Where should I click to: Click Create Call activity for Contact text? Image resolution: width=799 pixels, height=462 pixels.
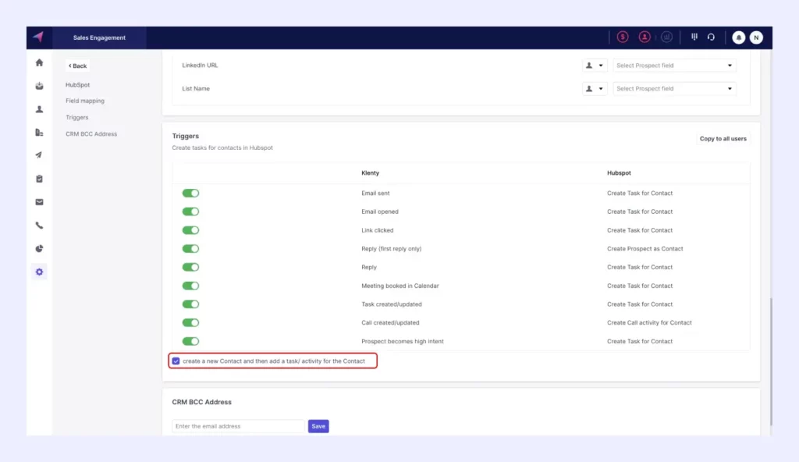point(649,323)
